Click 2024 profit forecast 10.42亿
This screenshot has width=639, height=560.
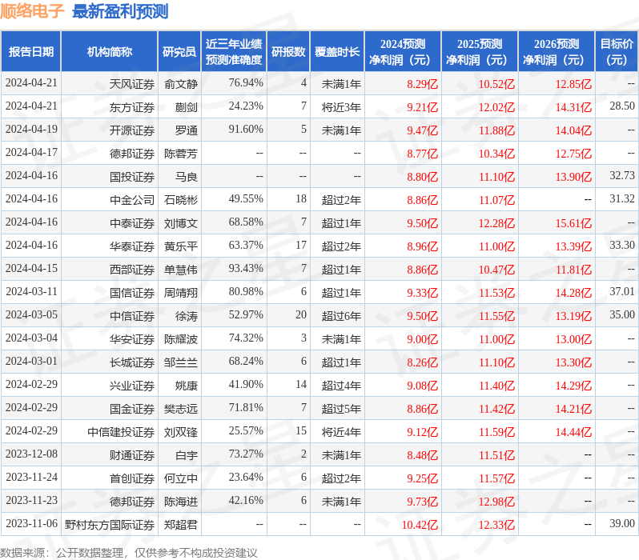pos(420,526)
